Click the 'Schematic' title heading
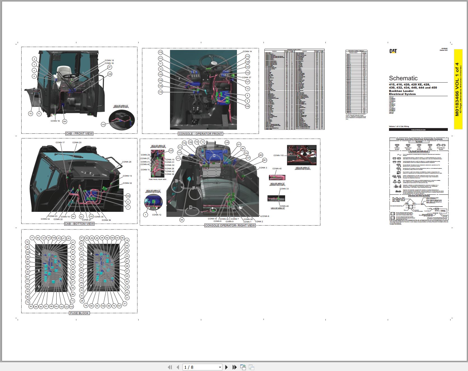Image resolution: width=468 pixels, height=371 pixels. [403, 78]
